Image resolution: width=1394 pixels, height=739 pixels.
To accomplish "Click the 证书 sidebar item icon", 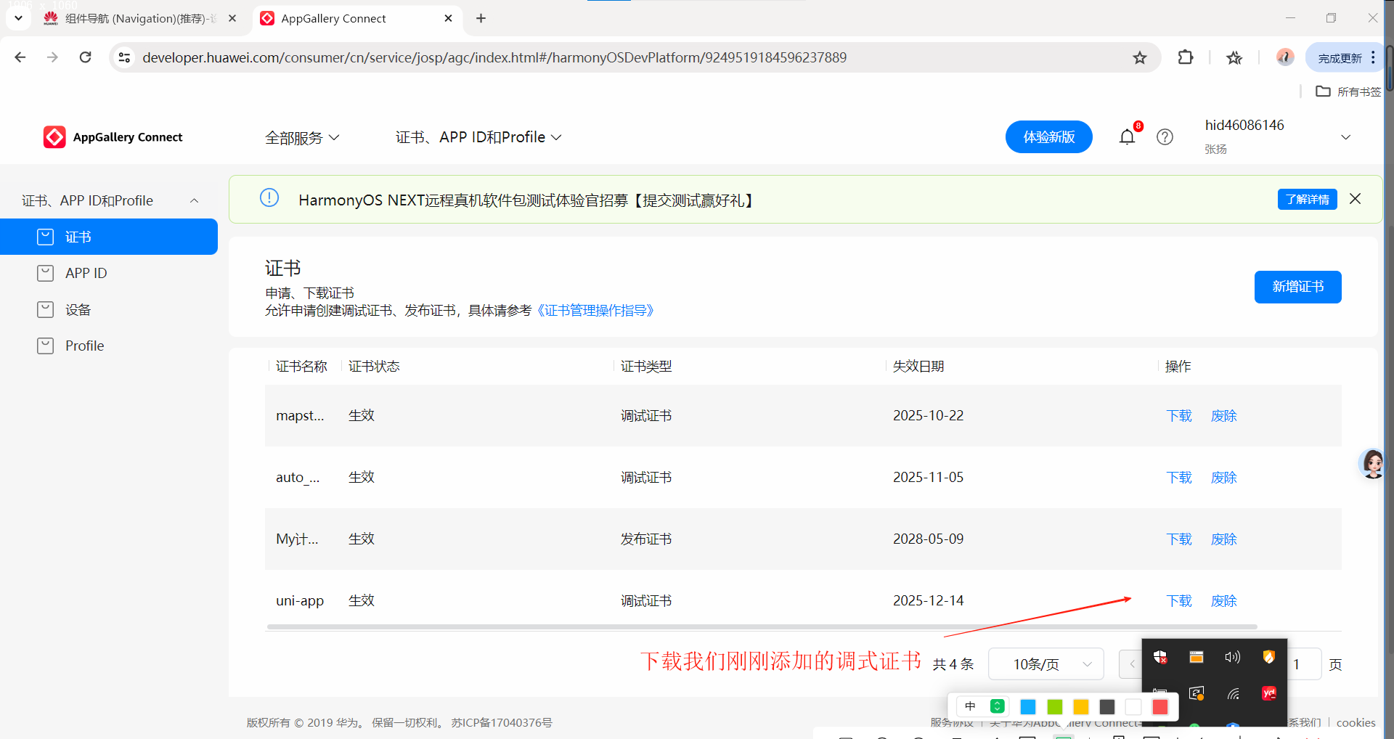I will pos(45,237).
